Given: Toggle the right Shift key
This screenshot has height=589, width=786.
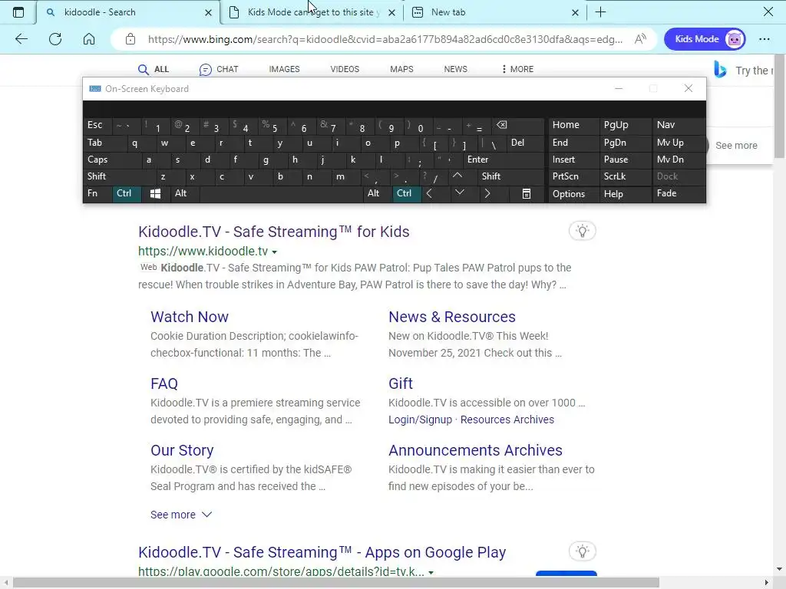Looking at the screenshot, I should 510,176.
